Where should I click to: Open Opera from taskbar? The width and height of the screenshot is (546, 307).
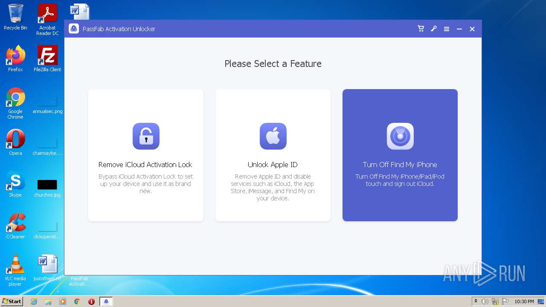91,301
